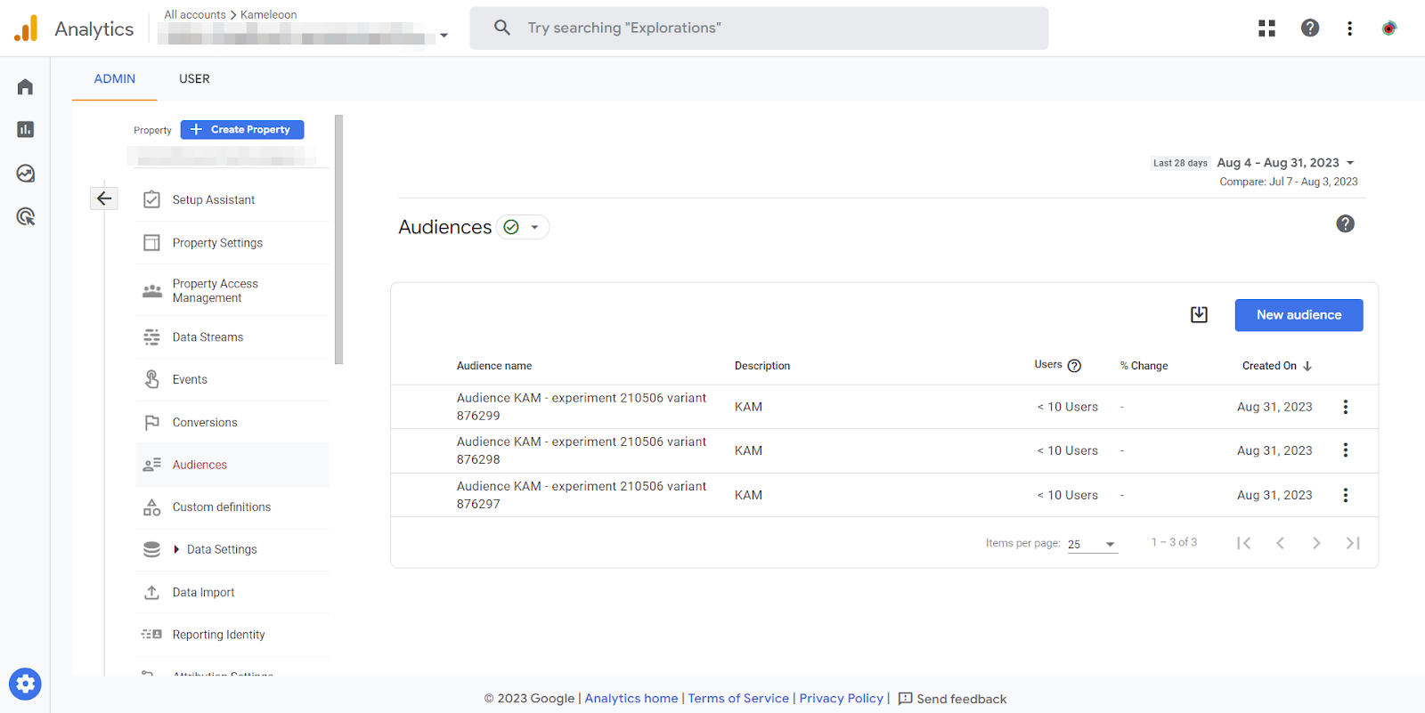
Task: Open the Advertising icon in sidebar
Action: [25, 216]
